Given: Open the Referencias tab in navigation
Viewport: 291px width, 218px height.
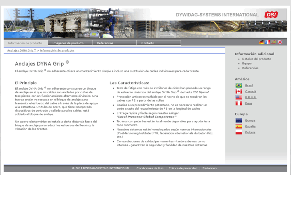Looking at the screenshot, I should (114, 43).
